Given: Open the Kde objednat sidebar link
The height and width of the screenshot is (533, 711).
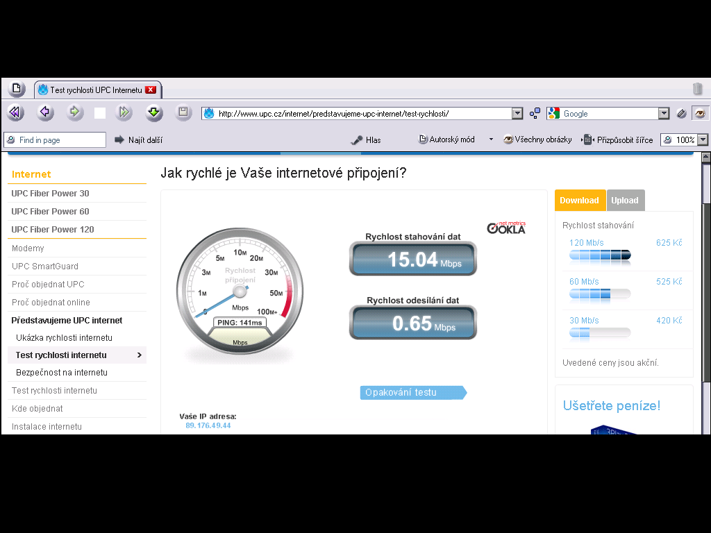Looking at the screenshot, I should [x=37, y=409].
